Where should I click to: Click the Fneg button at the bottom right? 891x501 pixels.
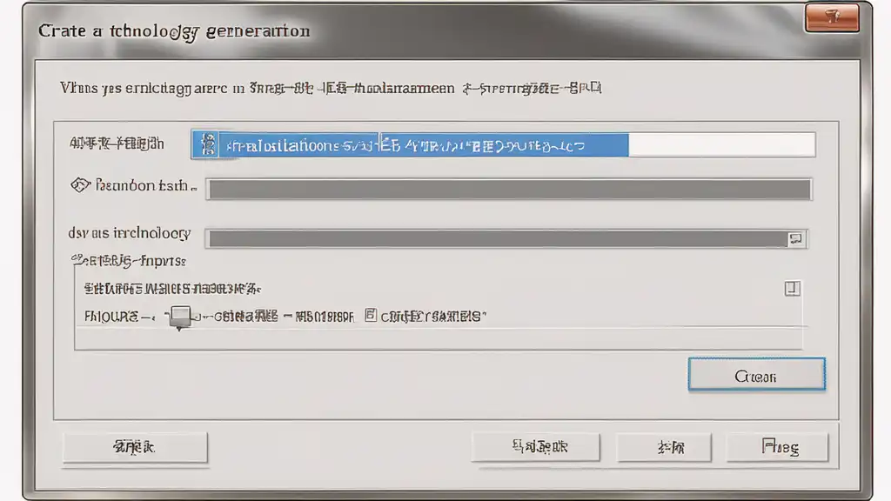coord(777,447)
